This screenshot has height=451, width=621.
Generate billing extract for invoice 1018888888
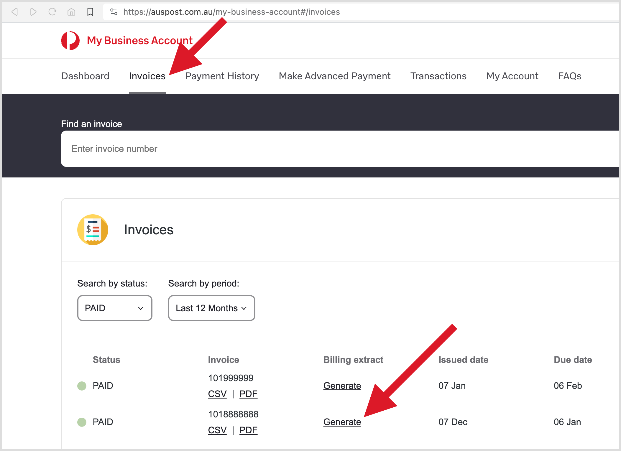click(342, 422)
